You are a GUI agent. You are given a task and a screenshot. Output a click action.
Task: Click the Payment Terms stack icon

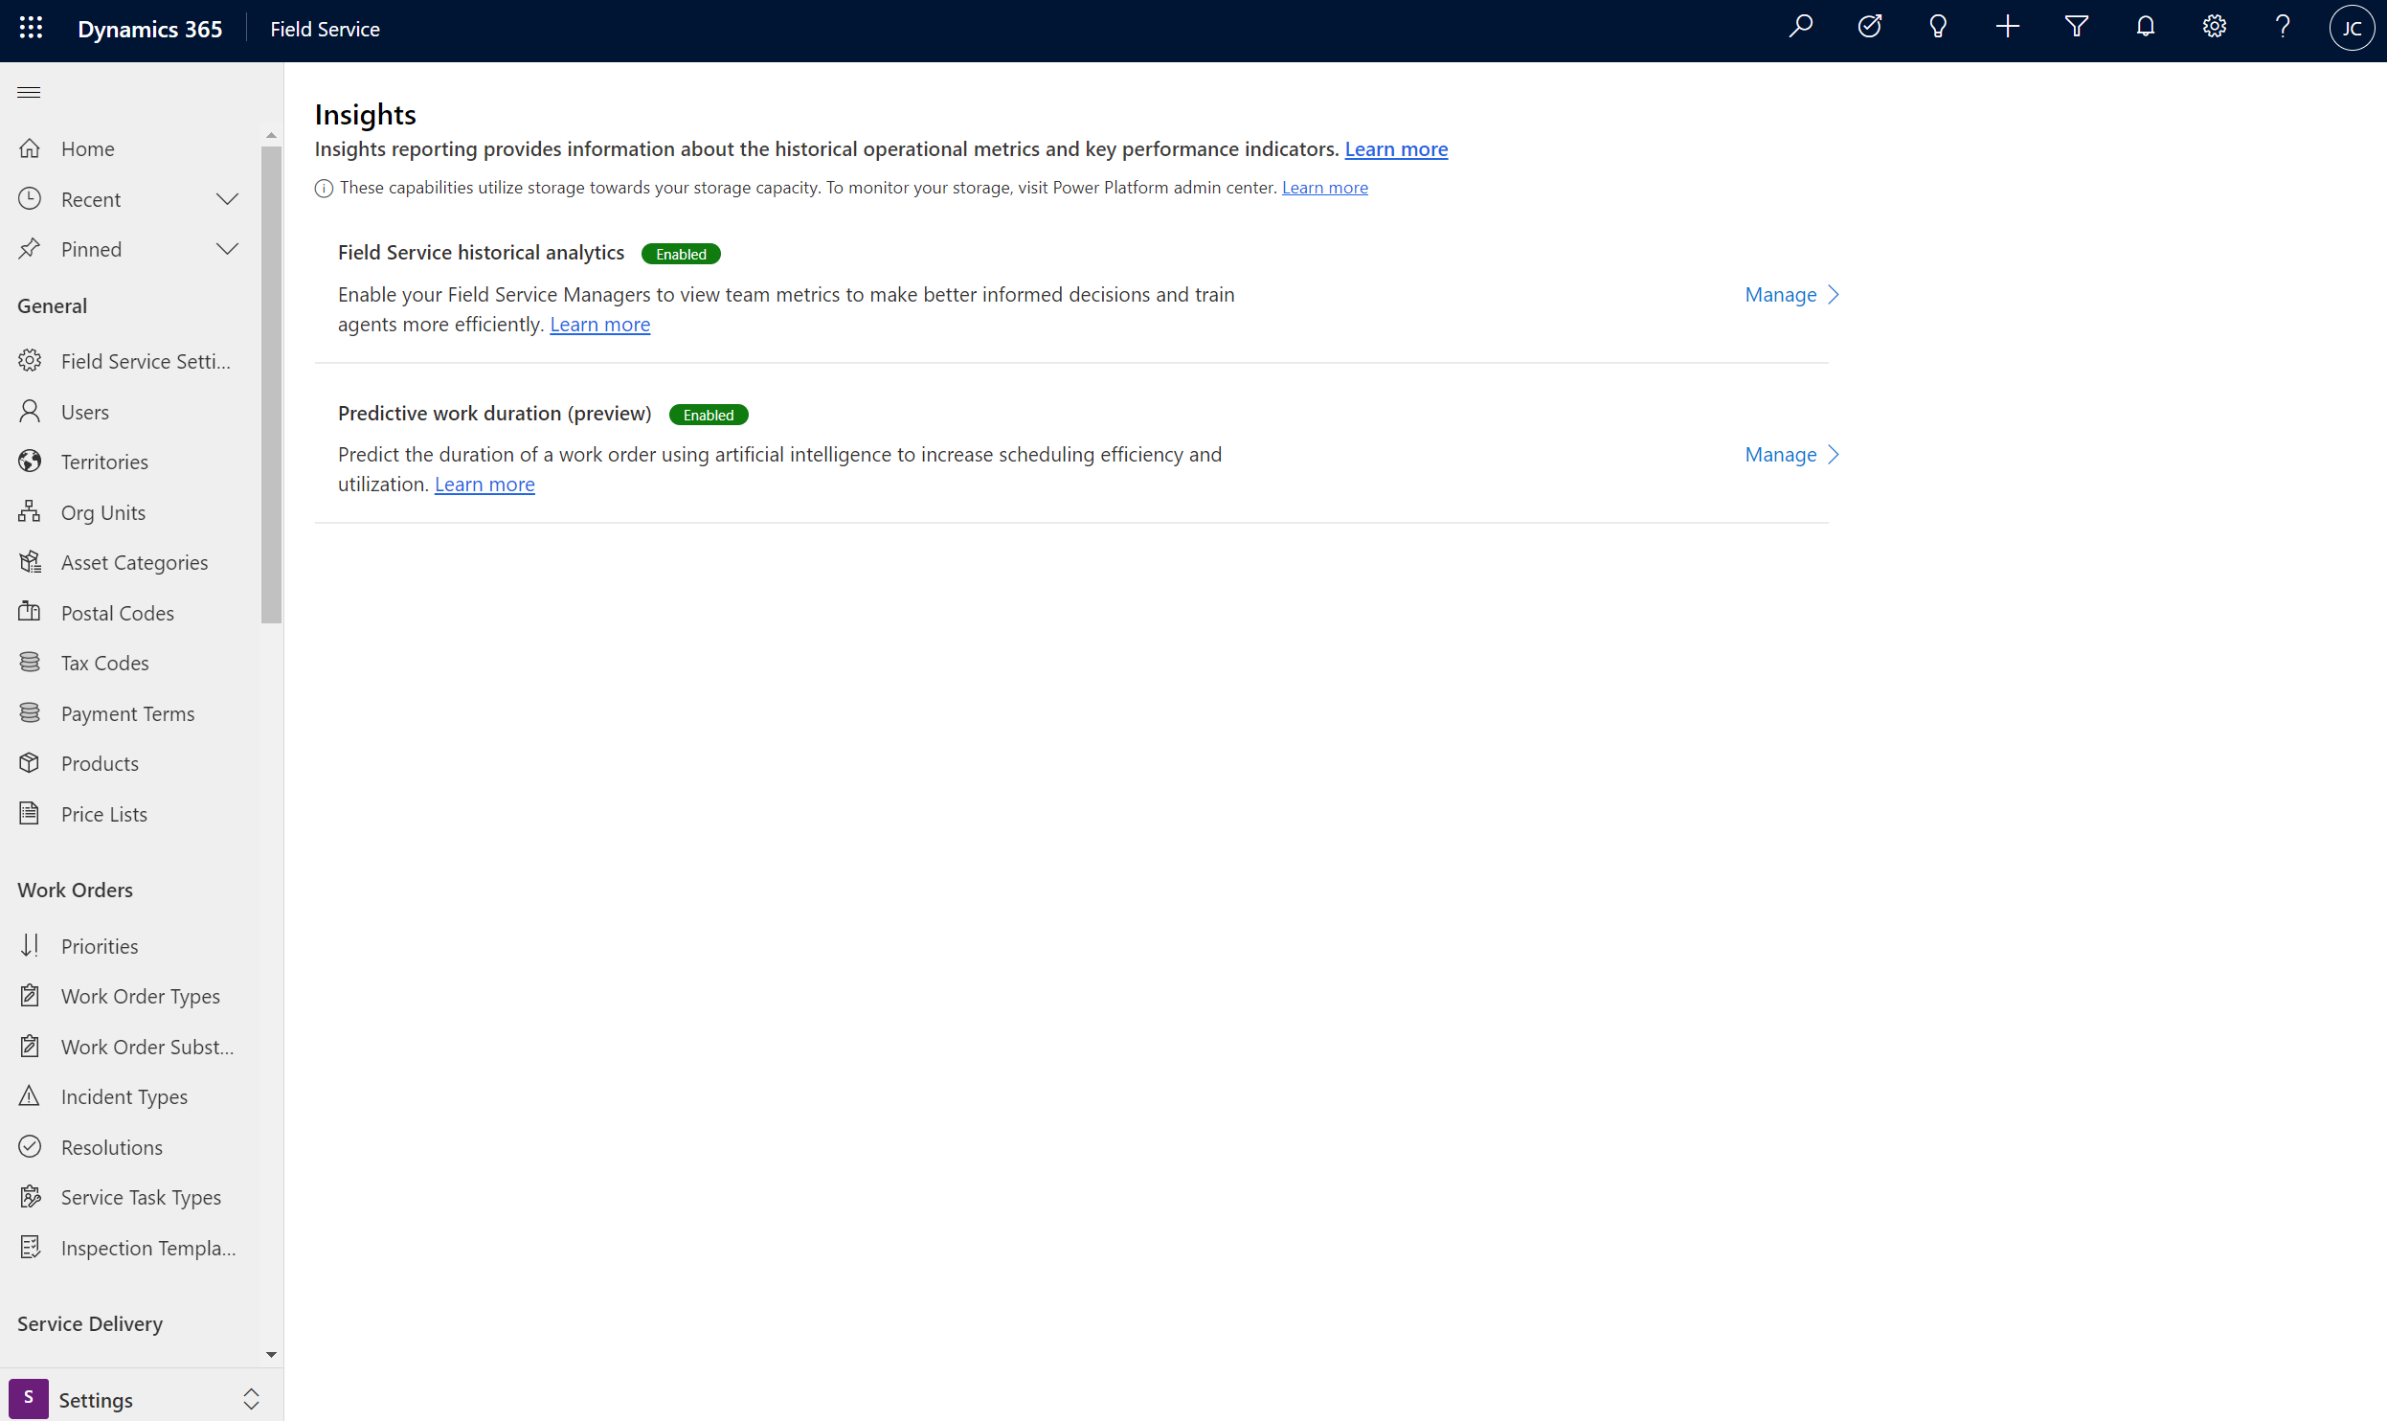click(30, 712)
